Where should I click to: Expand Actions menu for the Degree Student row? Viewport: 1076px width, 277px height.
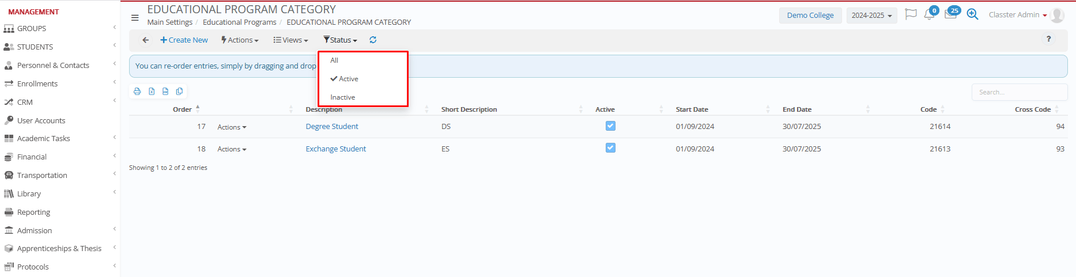point(232,127)
